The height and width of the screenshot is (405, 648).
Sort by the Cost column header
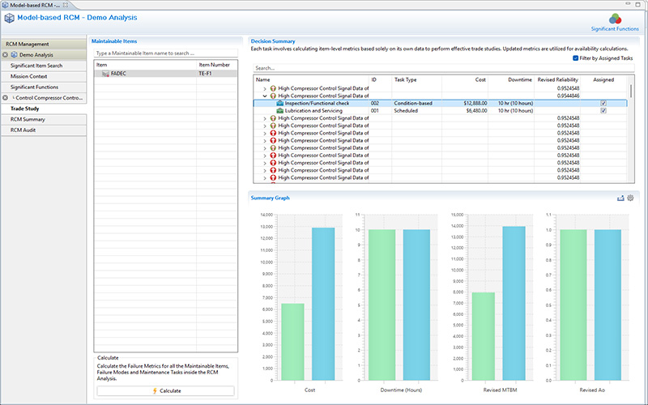465,79
